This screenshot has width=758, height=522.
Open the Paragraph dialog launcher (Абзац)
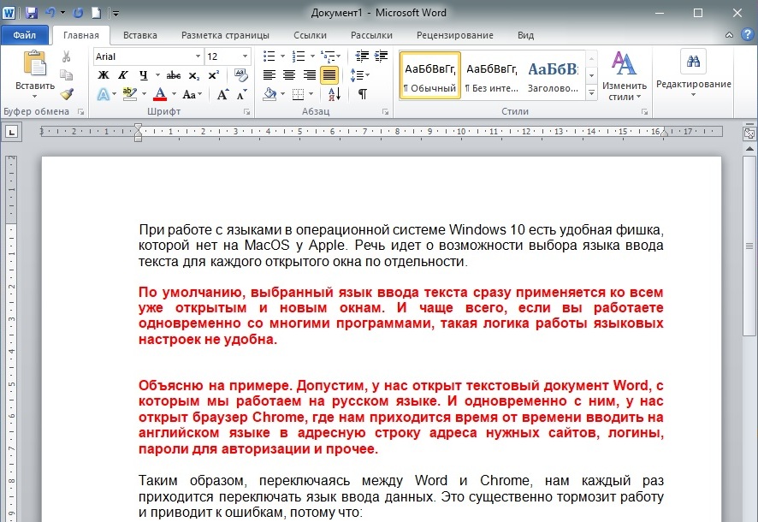385,112
